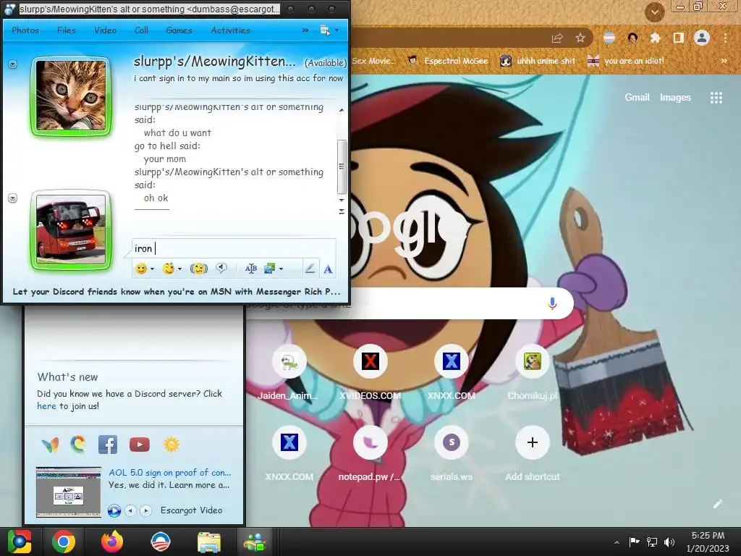Collapse the contact's cat display picture arrow

(13, 64)
